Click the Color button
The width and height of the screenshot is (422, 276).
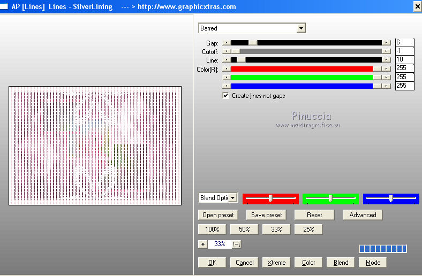[x=308, y=263]
